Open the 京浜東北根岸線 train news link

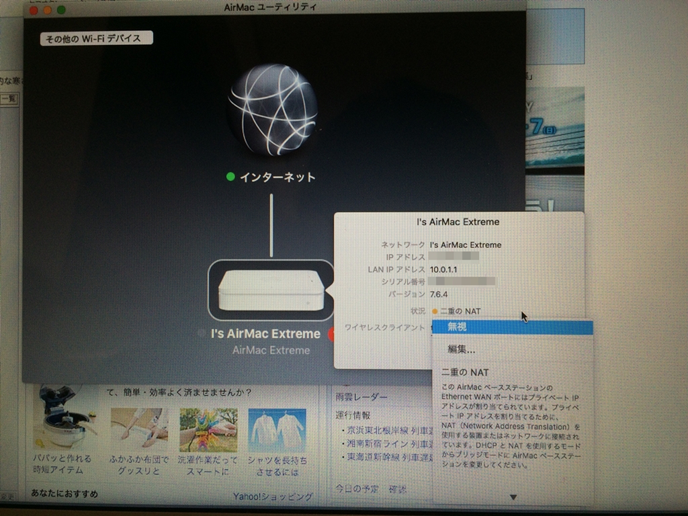click(390, 431)
